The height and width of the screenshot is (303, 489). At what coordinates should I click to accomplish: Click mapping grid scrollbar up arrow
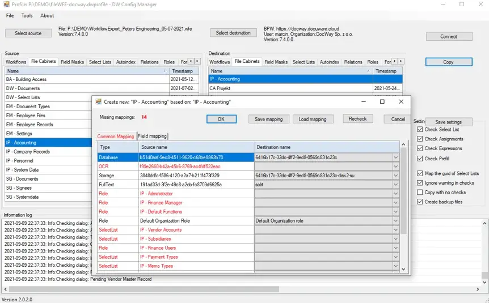tap(403, 144)
